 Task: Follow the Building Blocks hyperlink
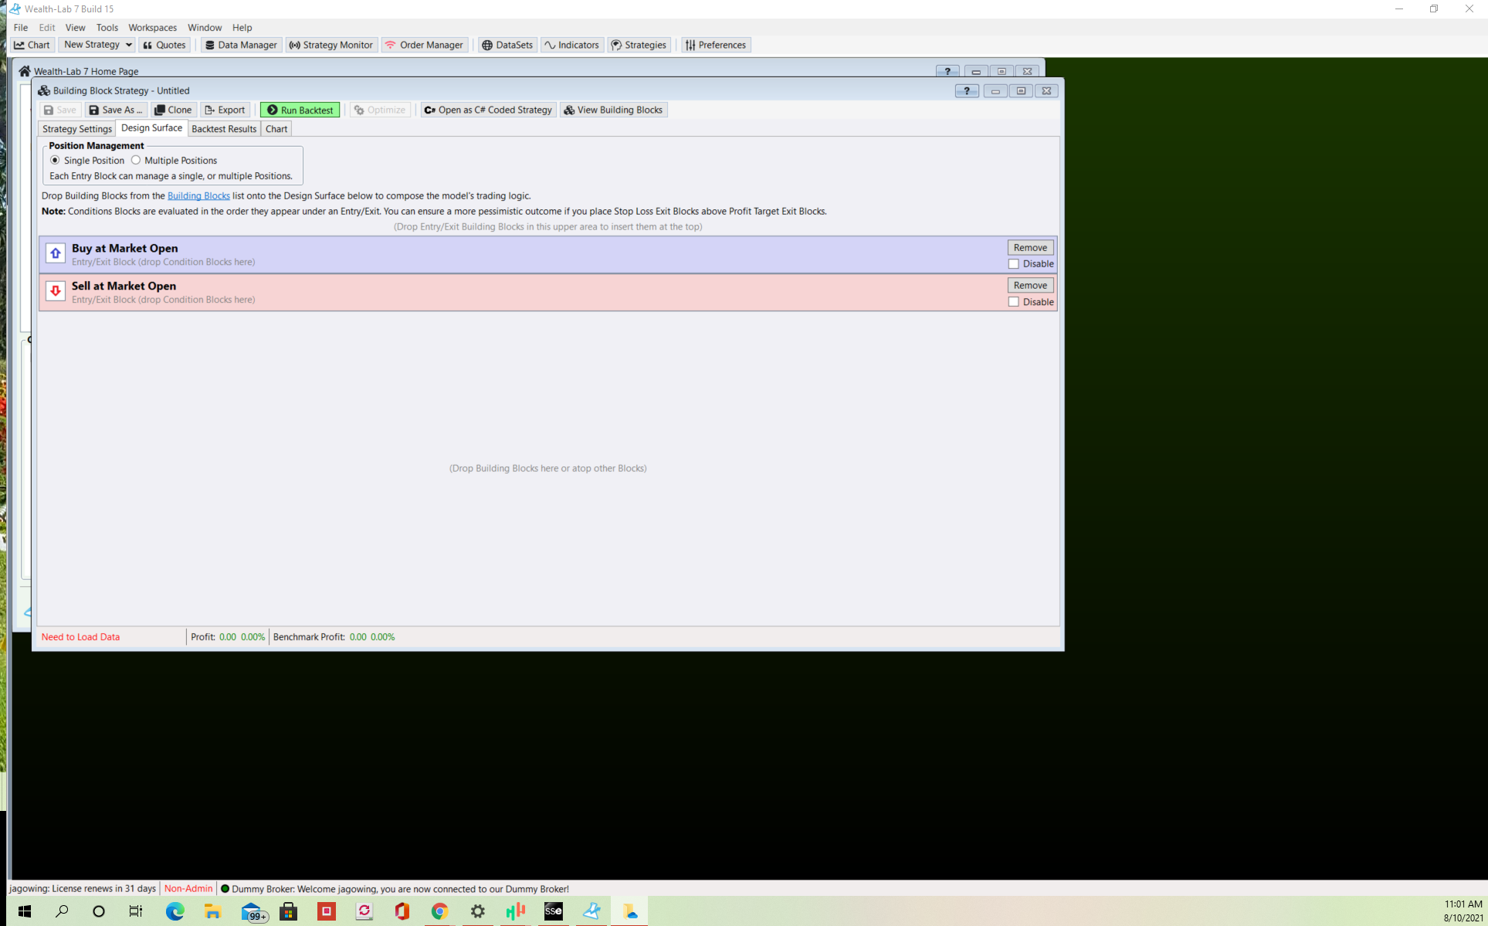[x=198, y=195]
